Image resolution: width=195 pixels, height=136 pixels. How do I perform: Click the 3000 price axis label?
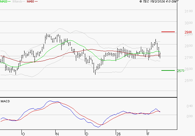(188, 23)
